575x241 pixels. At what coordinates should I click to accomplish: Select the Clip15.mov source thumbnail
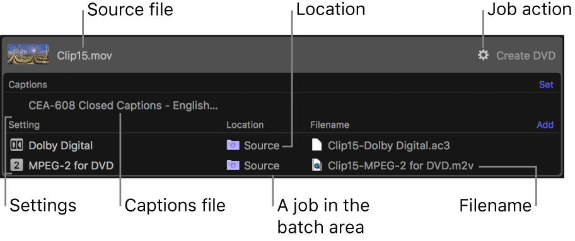(28, 55)
